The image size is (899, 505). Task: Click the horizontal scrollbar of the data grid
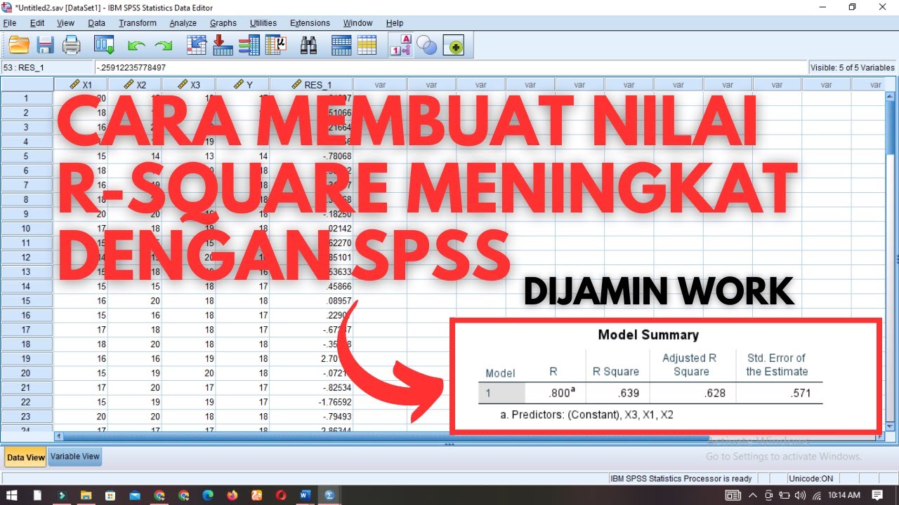[x=468, y=436]
